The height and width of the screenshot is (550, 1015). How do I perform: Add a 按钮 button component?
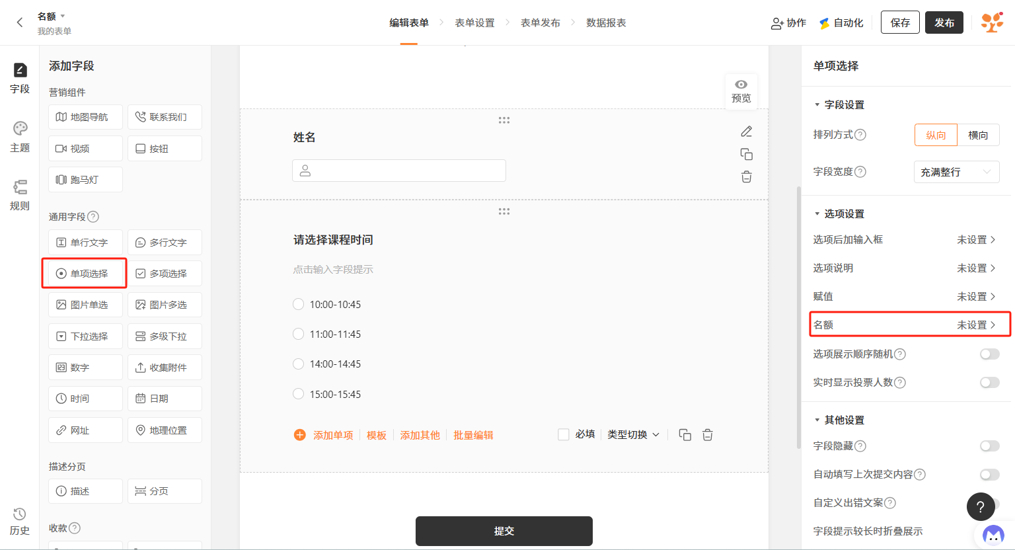(x=165, y=149)
